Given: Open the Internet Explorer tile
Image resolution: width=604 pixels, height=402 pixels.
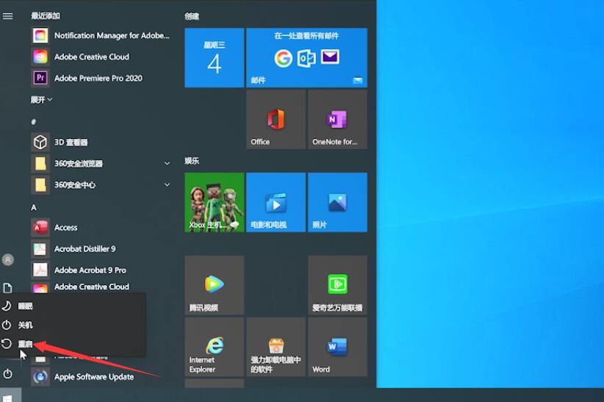Looking at the screenshot, I should coord(215,347).
